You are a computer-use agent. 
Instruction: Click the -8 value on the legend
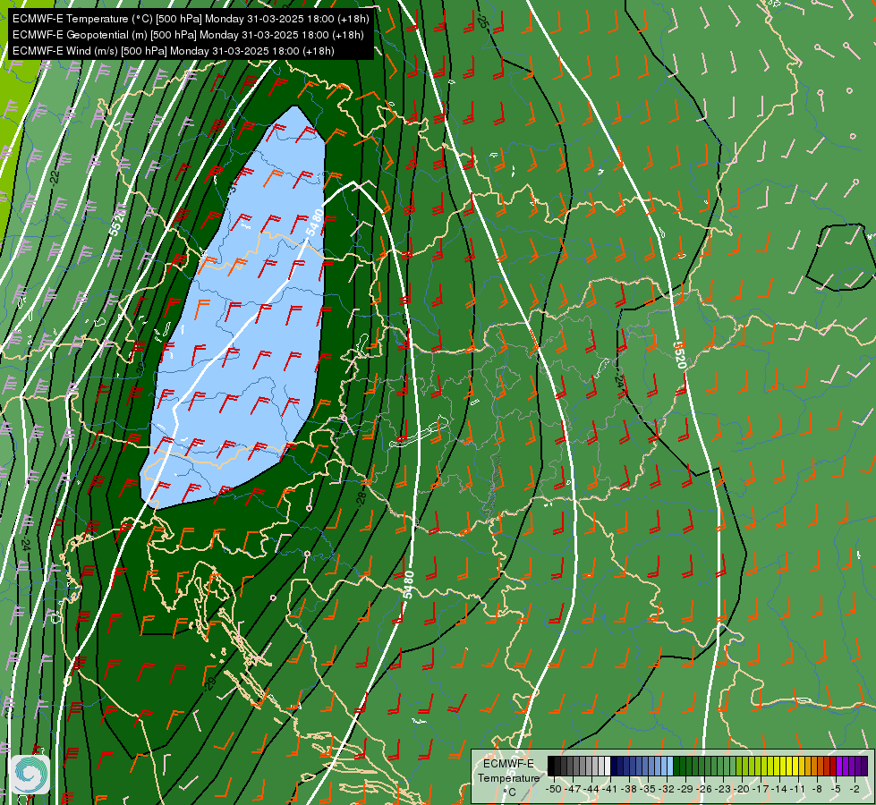click(x=817, y=789)
